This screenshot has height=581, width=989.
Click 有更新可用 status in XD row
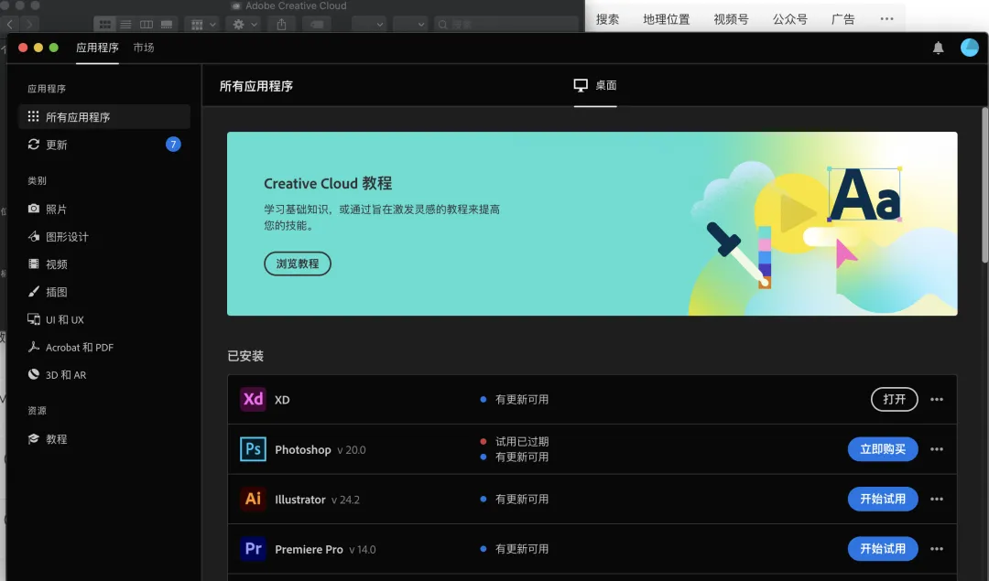(522, 400)
